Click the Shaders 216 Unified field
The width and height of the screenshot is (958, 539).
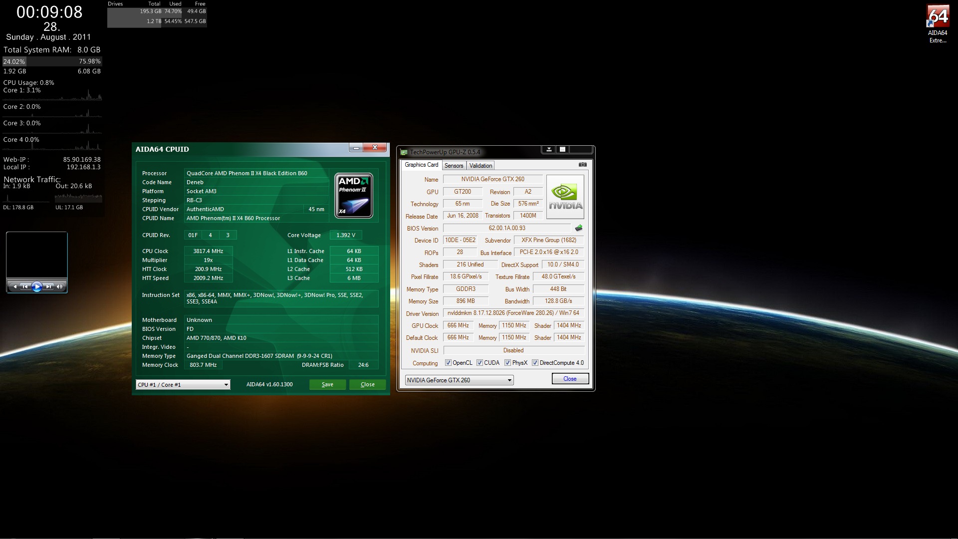(470, 265)
